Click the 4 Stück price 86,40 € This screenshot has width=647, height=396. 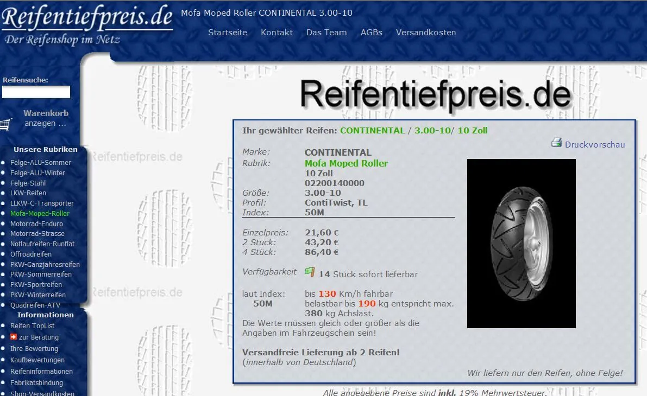click(x=322, y=252)
